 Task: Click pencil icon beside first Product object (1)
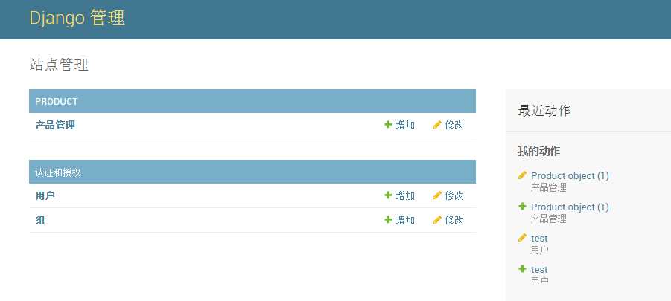pos(522,175)
